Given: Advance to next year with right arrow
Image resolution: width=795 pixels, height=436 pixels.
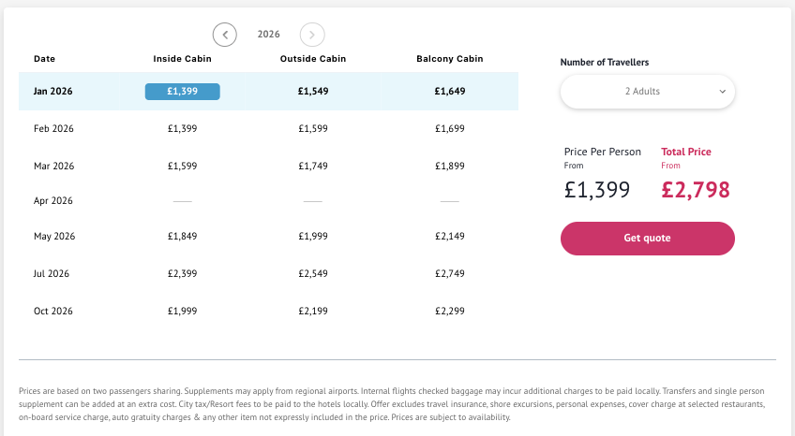Looking at the screenshot, I should tap(312, 35).
